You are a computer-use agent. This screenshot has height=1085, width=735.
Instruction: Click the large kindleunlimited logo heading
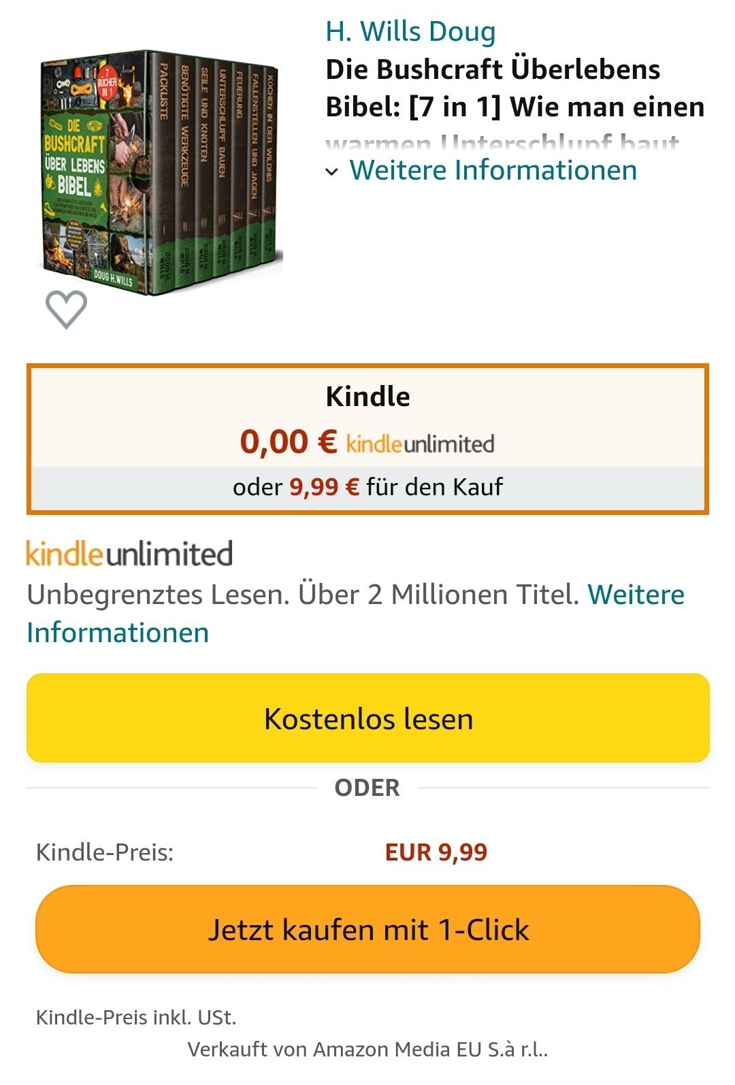129,553
